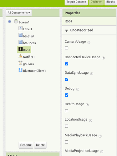Open help for HealthUsage property
The image size is (117, 156).
point(87,105)
